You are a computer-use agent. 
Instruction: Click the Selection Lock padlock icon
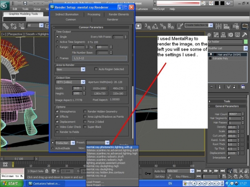[47, 171]
